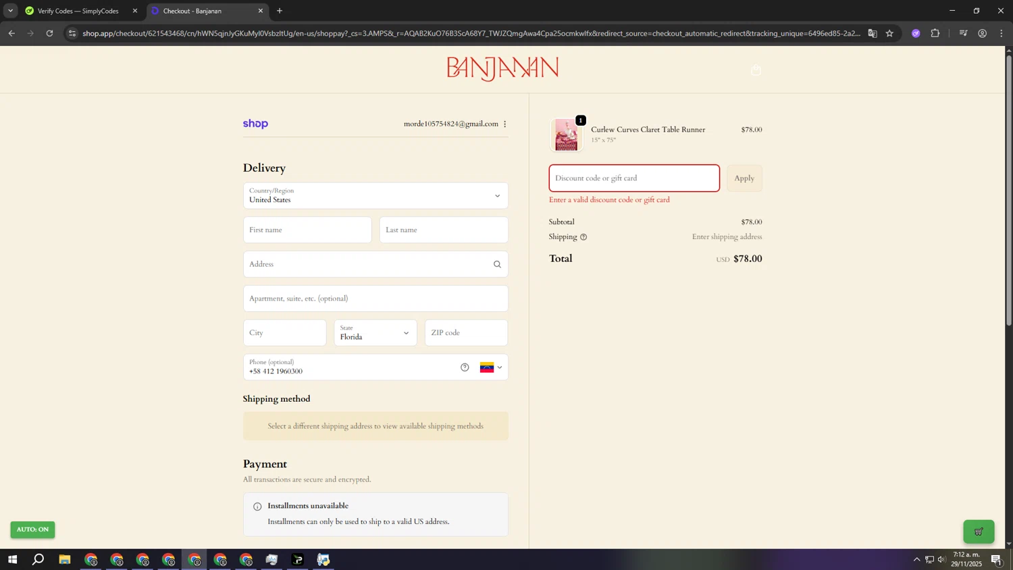The width and height of the screenshot is (1013, 570).
Task: Focus the ZIP code field
Action: pyautogui.click(x=466, y=333)
